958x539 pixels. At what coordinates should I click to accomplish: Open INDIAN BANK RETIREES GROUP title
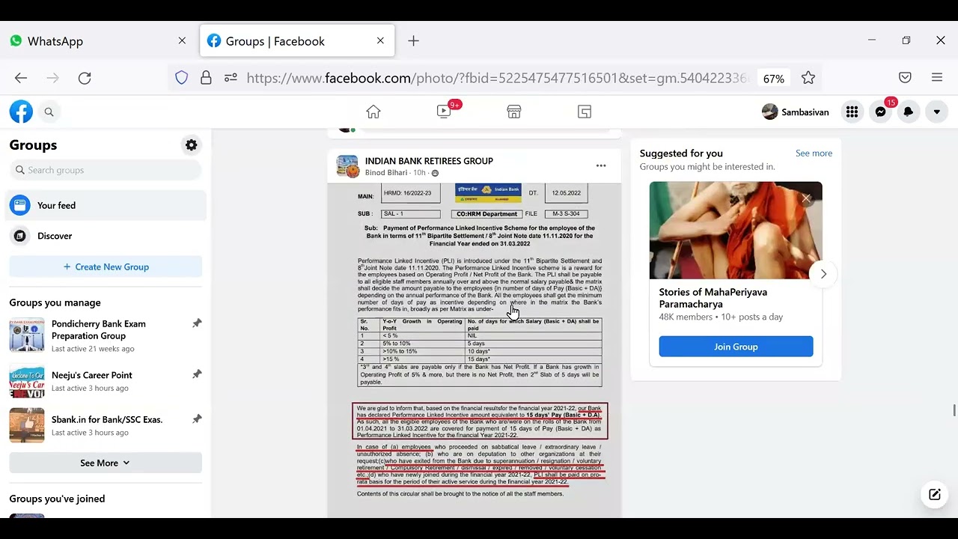point(429,161)
